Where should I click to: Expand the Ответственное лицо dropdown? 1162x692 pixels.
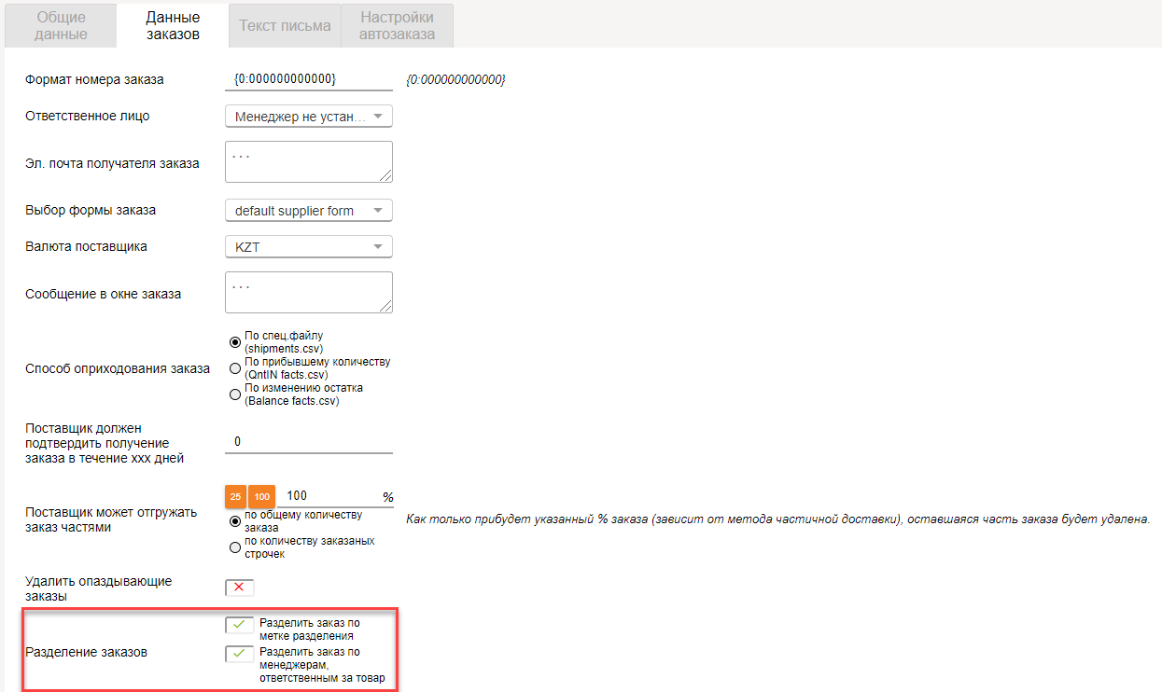click(308, 117)
